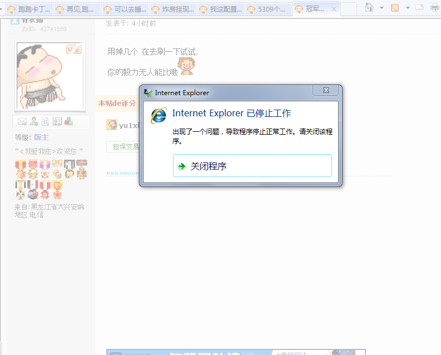Screen dimensions: 441x355
Task: Click the 神 gold circle medal
Action: (x=69, y=169)
